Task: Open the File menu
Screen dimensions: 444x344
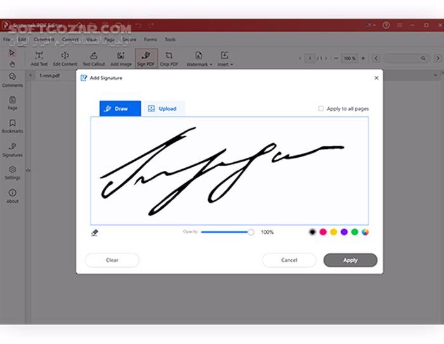Action: (7, 40)
